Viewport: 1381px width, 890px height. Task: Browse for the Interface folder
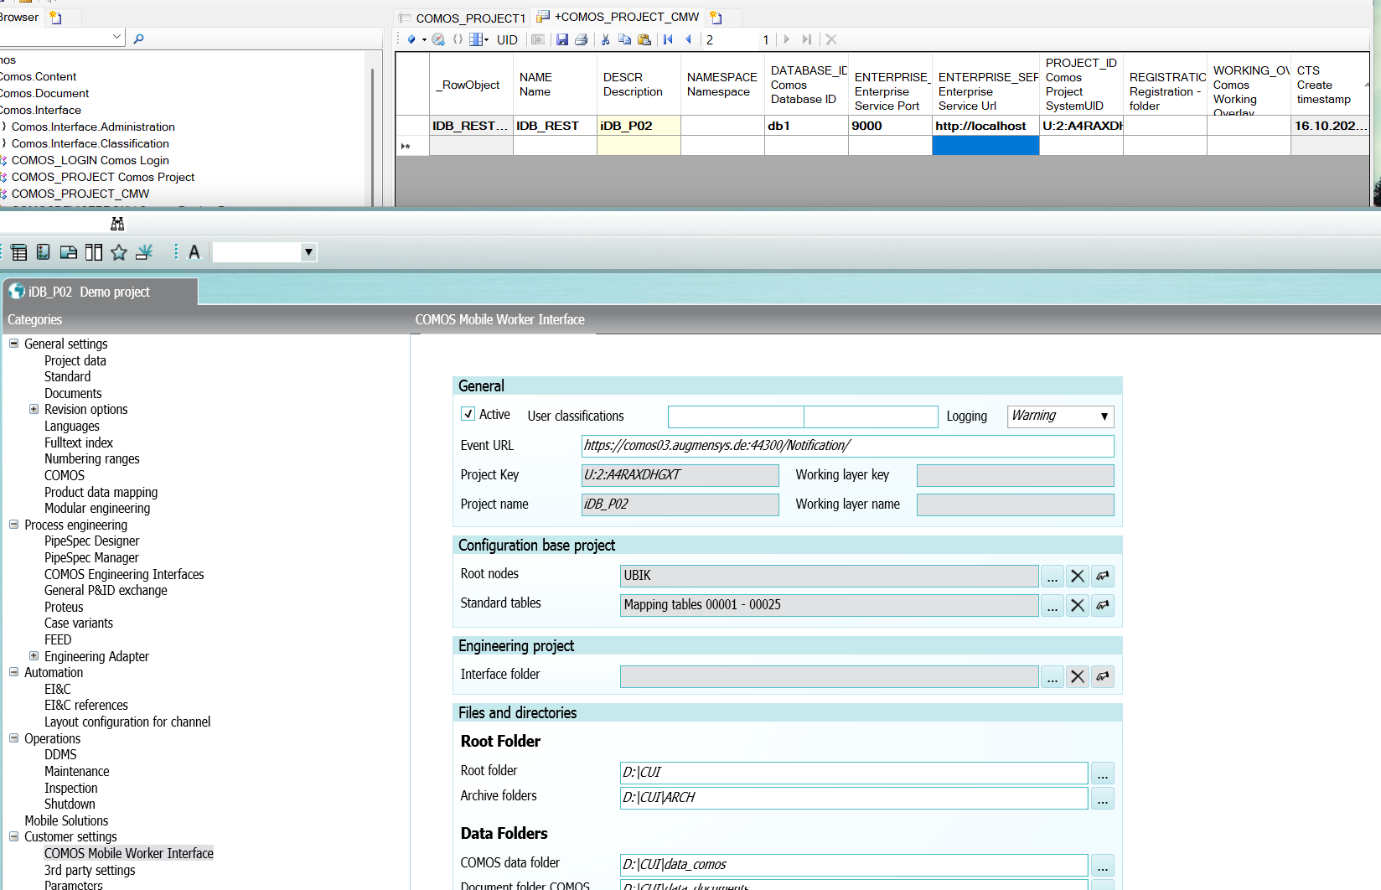pyautogui.click(x=1052, y=676)
